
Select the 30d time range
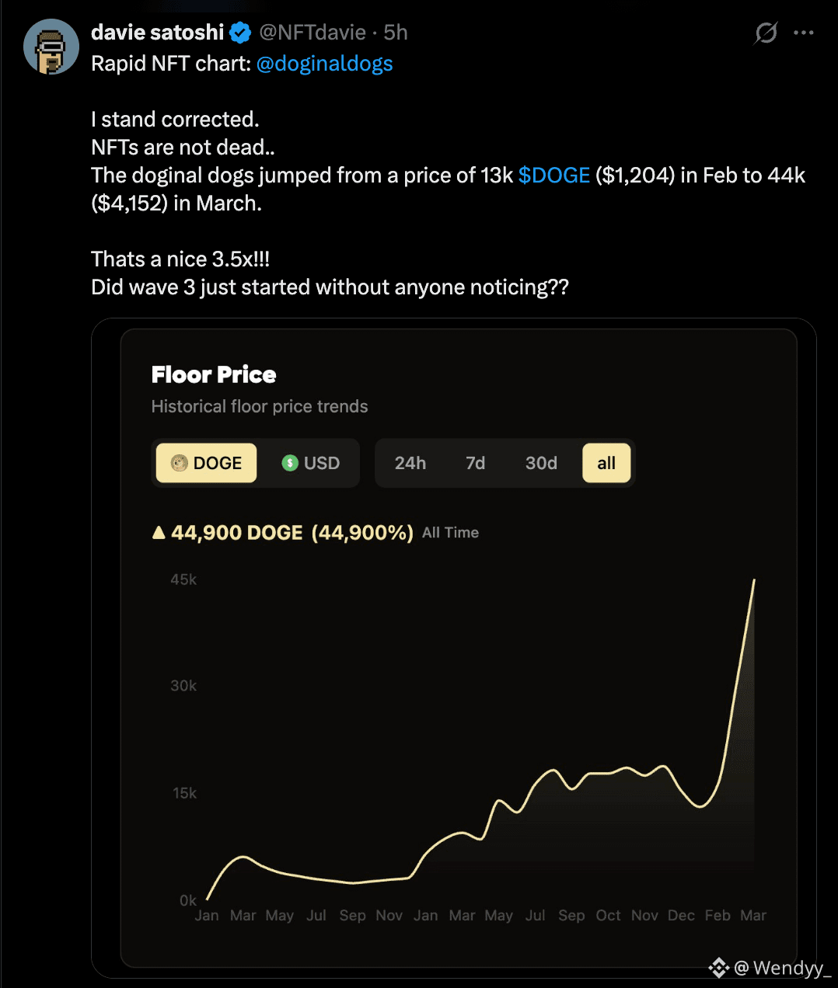[x=541, y=463]
